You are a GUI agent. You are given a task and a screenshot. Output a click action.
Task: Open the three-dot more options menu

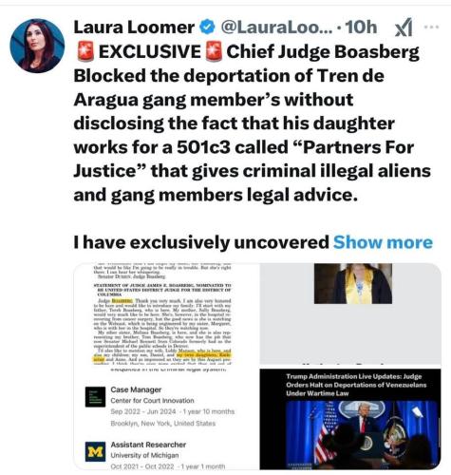pyautogui.click(x=431, y=27)
